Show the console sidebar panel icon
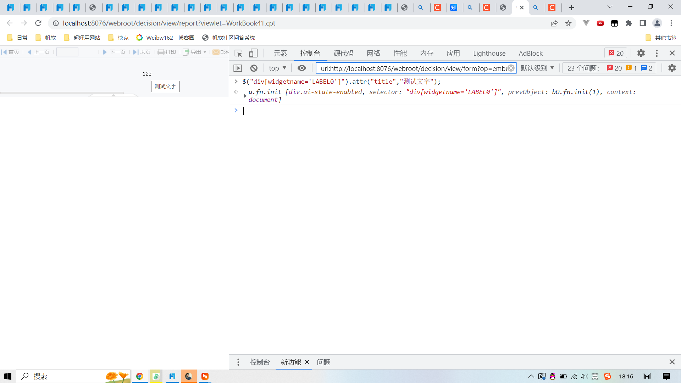681x383 pixels. 238,68
